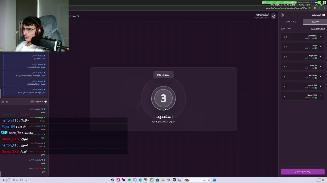Kick player Deembly5 with طرد
327x183 pixels.
coord(285,37)
